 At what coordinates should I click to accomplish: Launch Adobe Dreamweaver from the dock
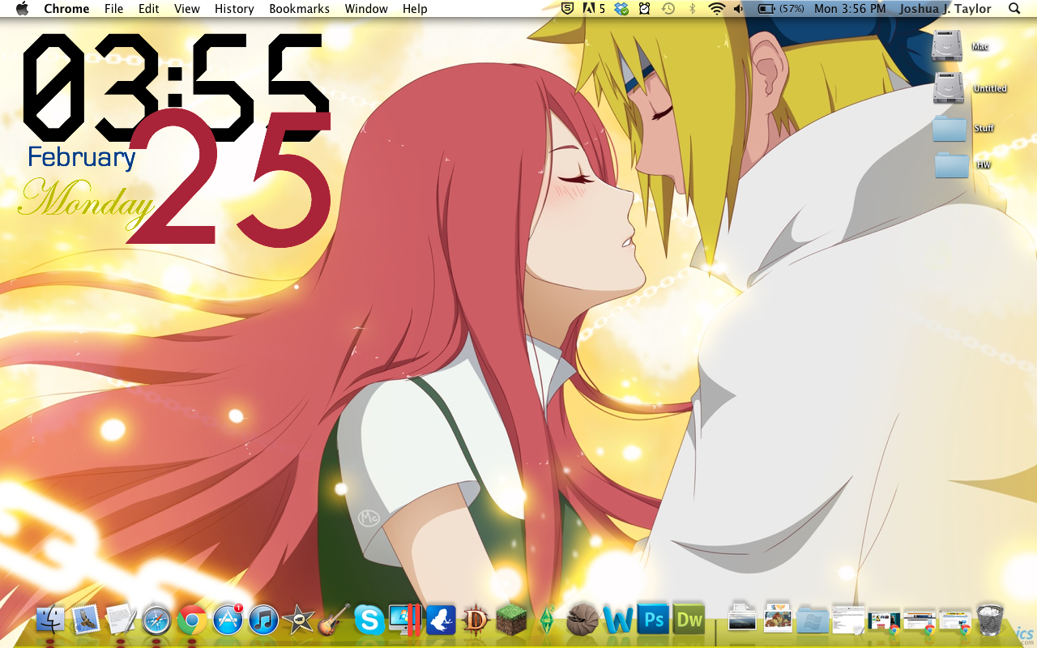click(689, 619)
